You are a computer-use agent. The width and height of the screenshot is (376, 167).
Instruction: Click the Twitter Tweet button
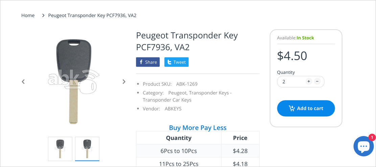click(x=176, y=62)
